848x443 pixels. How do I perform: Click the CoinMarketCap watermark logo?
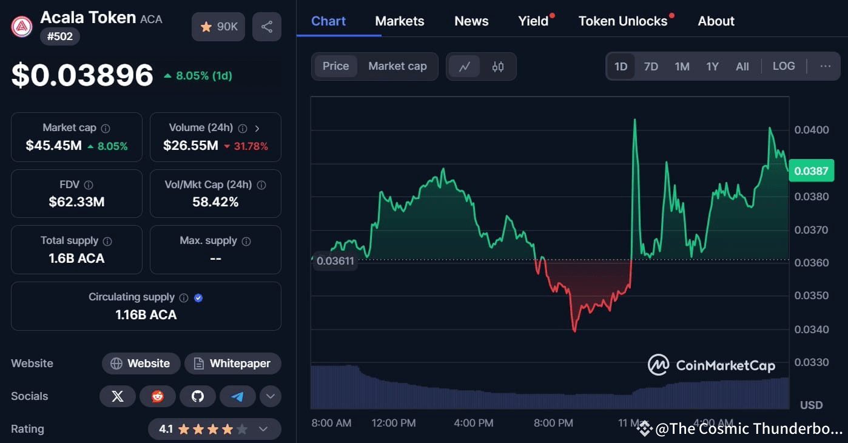click(659, 365)
